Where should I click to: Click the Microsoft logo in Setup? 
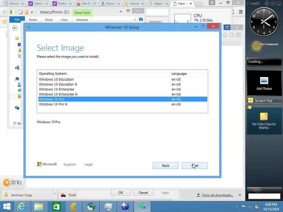tap(47, 164)
